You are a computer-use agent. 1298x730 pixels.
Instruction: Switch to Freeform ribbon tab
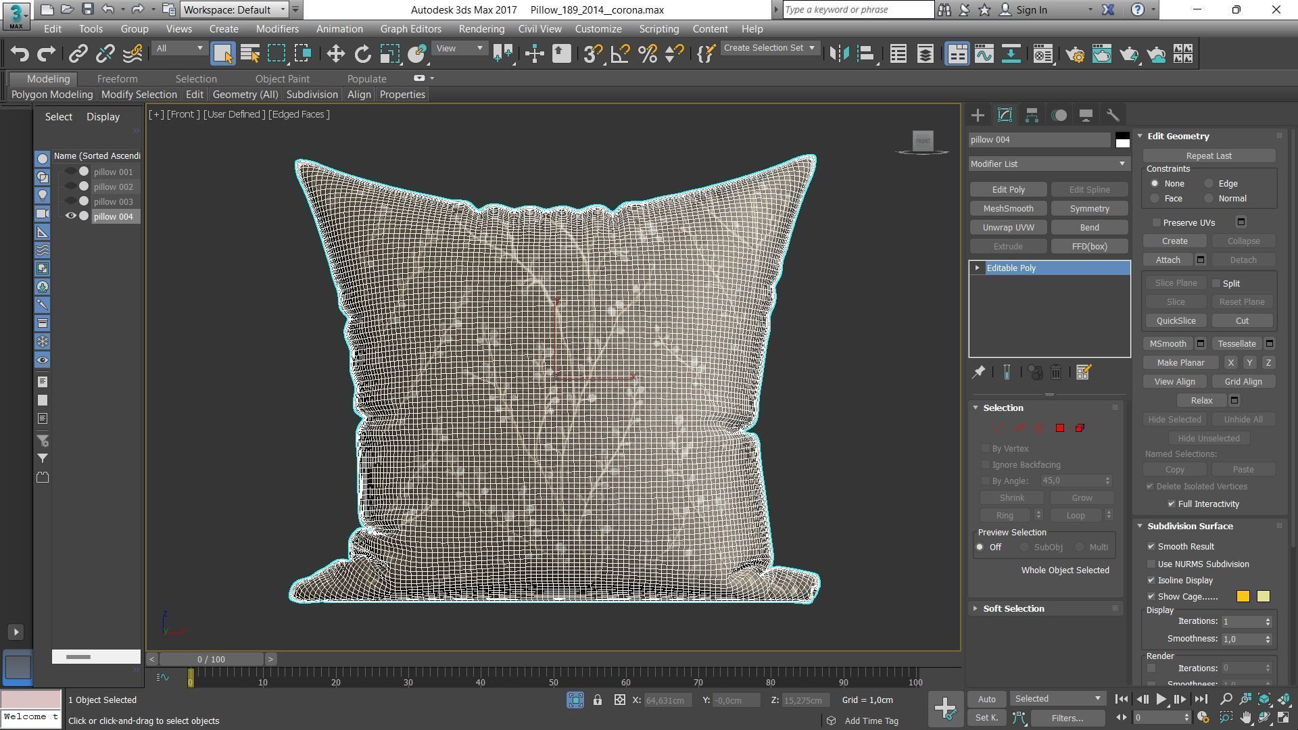pos(117,79)
